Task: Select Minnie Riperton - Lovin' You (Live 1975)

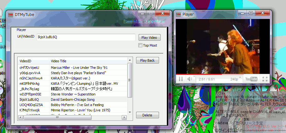Action: 72,110
